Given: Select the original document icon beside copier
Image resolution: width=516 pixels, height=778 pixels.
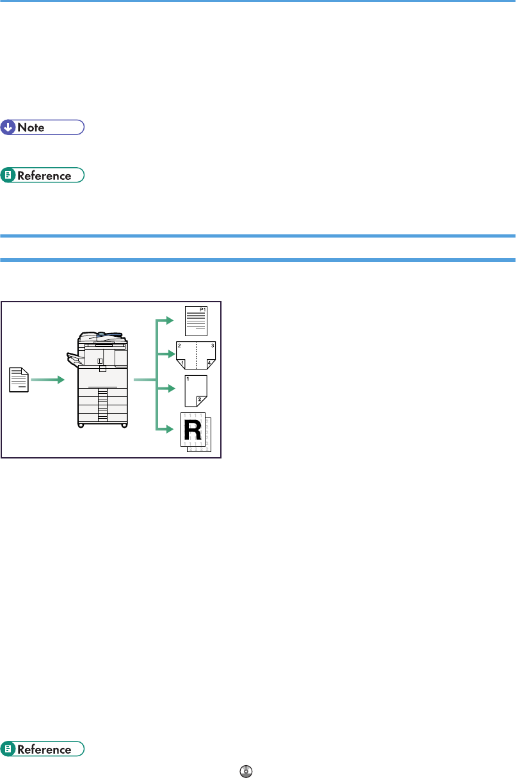Looking at the screenshot, I should [20, 379].
